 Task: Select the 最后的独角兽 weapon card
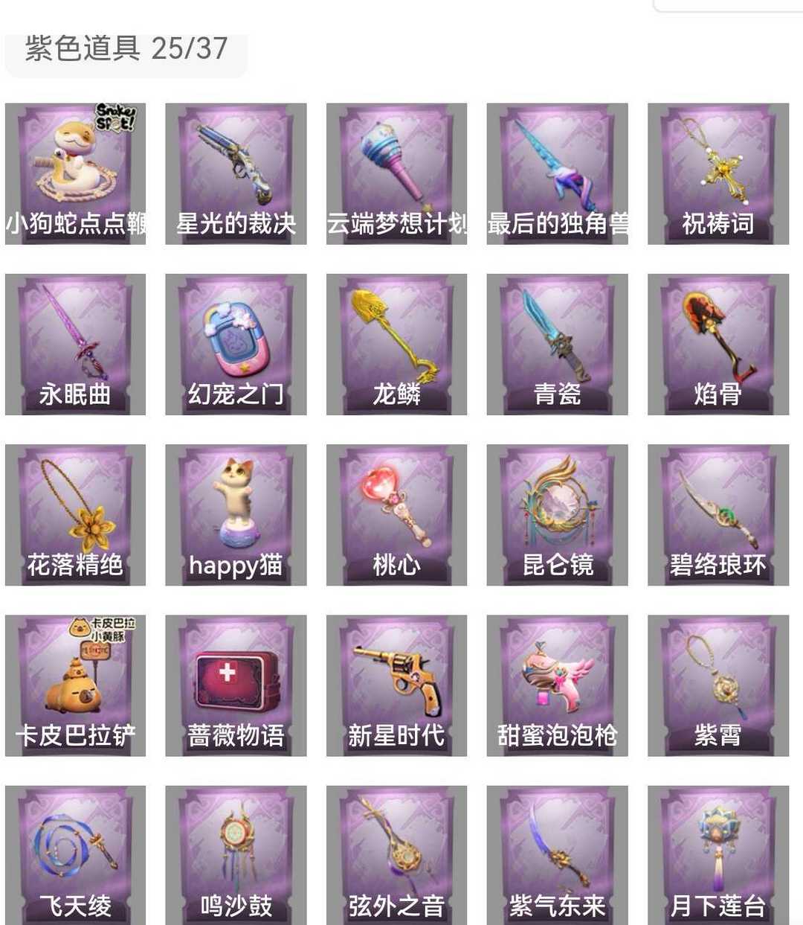[x=557, y=173]
